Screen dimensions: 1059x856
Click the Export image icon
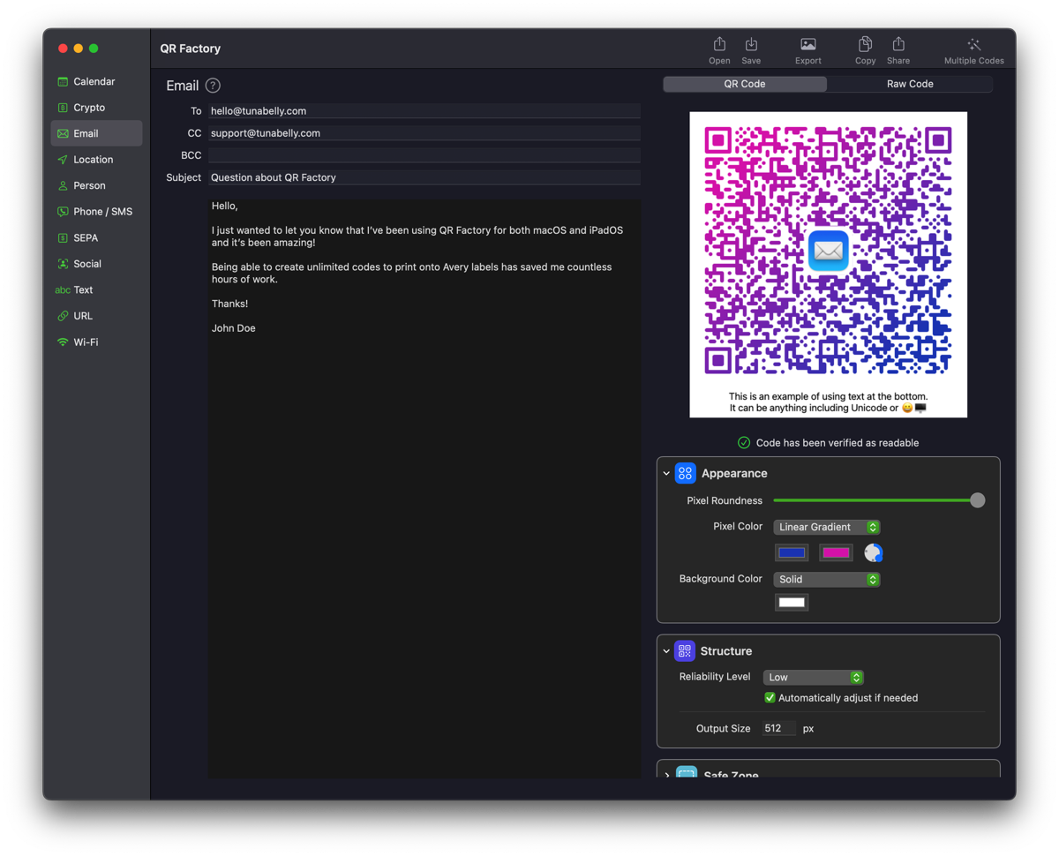tap(807, 44)
